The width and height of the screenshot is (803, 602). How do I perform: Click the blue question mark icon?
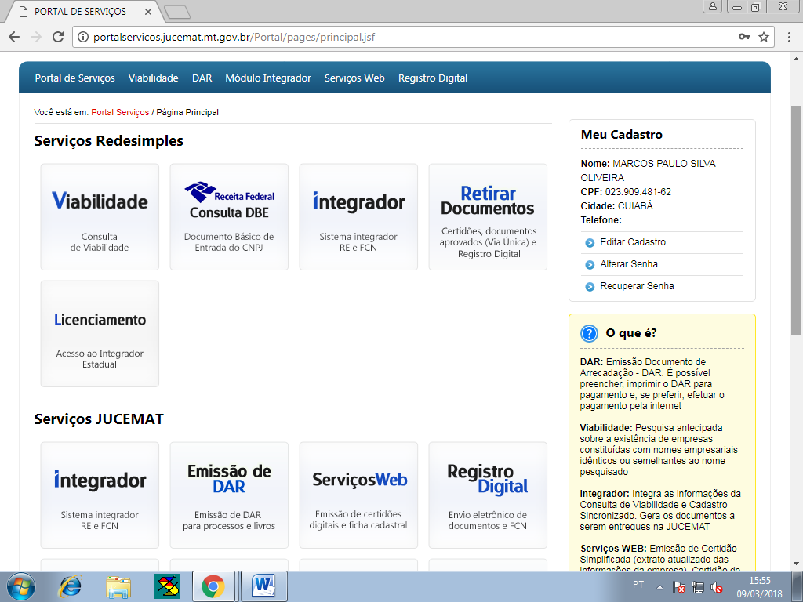589,333
